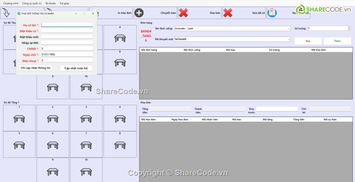The width and height of the screenshot is (355, 182).
Task: Click the red X Xóa bàn icon
Action: [x=183, y=13]
